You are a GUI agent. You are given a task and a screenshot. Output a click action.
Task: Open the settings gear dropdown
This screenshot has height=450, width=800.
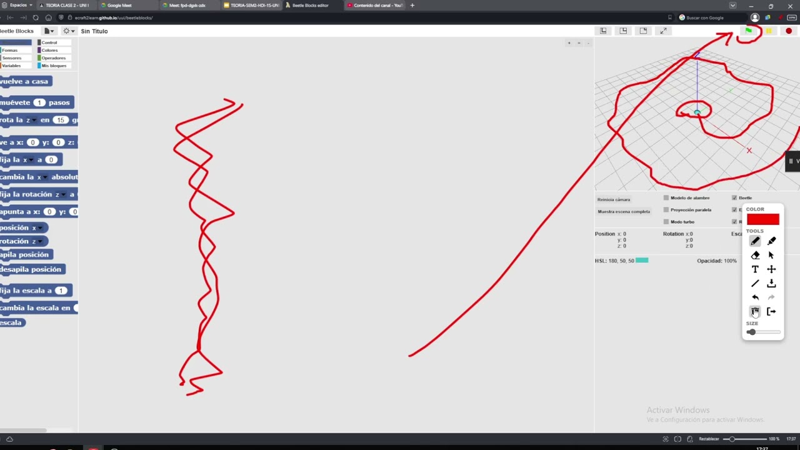pyautogui.click(x=68, y=31)
